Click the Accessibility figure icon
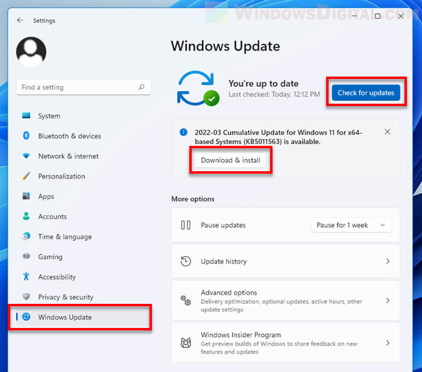Viewport: 422px width, 372px height. pyautogui.click(x=26, y=277)
